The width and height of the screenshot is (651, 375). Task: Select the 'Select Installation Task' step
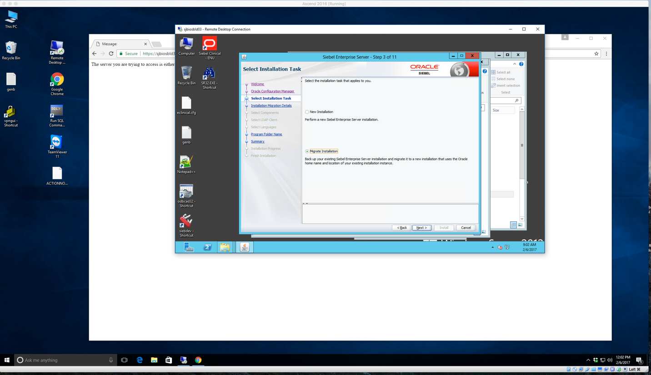[271, 98]
